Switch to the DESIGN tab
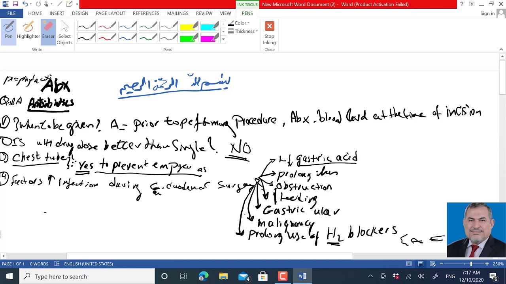Viewport: 506px width, 284px height. tap(80, 13)
